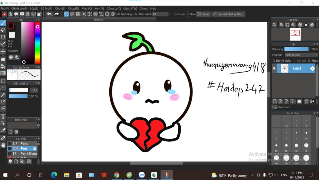
Task: Open the Bộ lọc(R) menu
Action: click(47, 8)
